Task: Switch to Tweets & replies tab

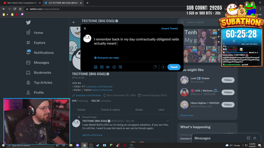Action: 110,110
